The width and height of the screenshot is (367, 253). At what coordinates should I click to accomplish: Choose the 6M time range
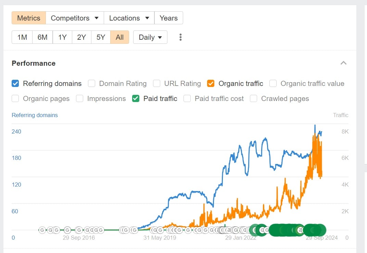point(42,37)
